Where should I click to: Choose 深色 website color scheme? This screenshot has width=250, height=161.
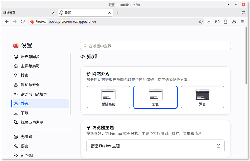[202, 97]
